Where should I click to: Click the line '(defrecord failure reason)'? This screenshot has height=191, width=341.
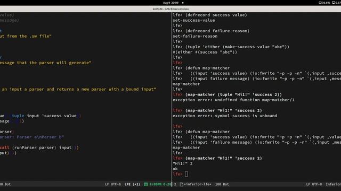pos(217,31)
